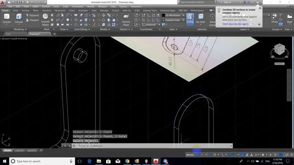Click the Array tool in Modify panel
The height and width of the screenshot is (165, 294).
click(113, 24)
